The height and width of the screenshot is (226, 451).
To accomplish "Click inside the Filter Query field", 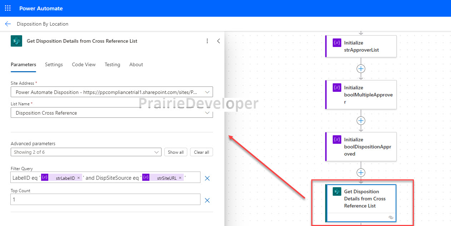I will (x=105, y=178).
